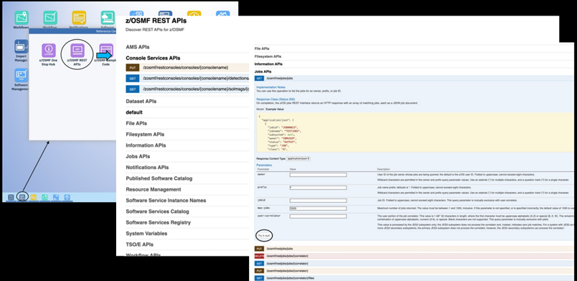This screenshot has width=577, height=281.
Task: Open z/OSMF REST APIs icon in Reference Center
Action: pos(77,54)
